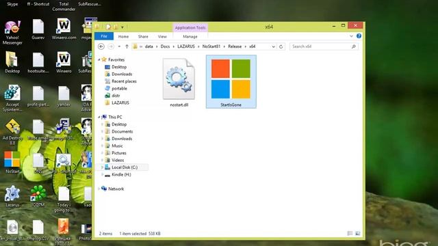Open the Manage ribbon tab
The width and height of the screenshot is (438, 246).
point(190,36)
